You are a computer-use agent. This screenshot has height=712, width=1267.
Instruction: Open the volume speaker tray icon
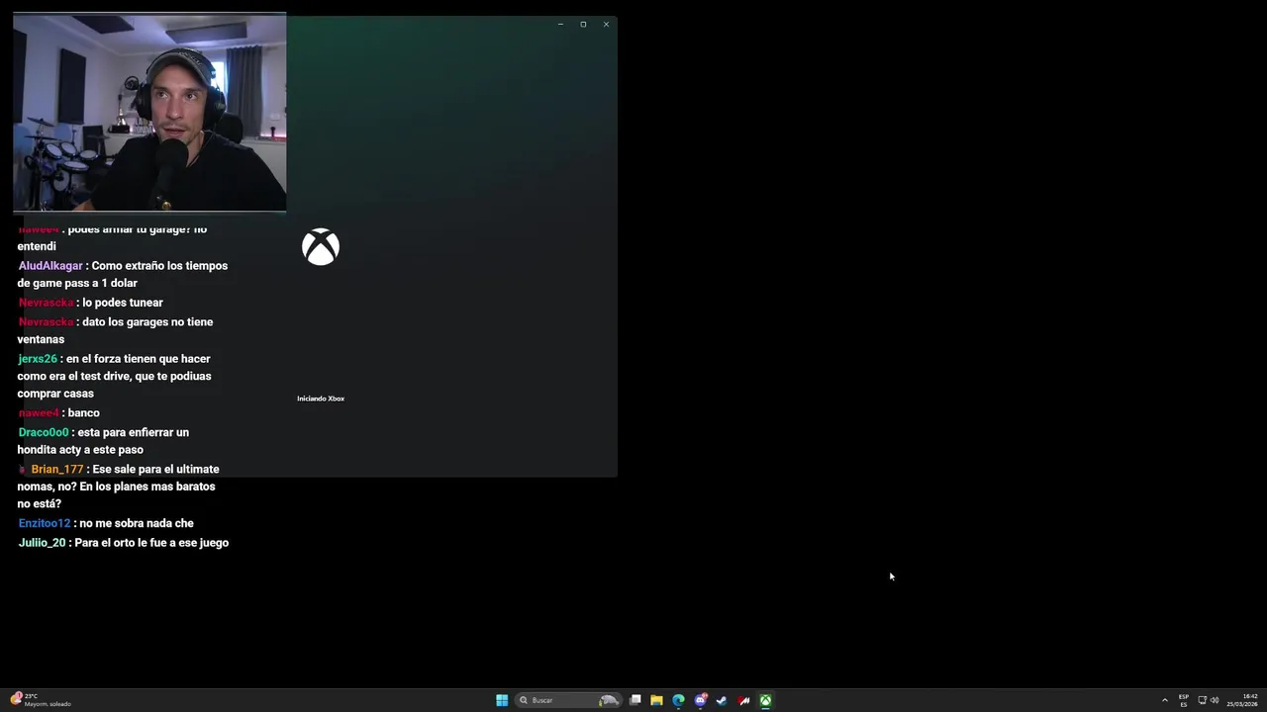(x=1215, y=700)
